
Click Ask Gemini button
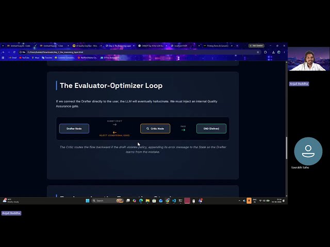click(x=256, y=46)
